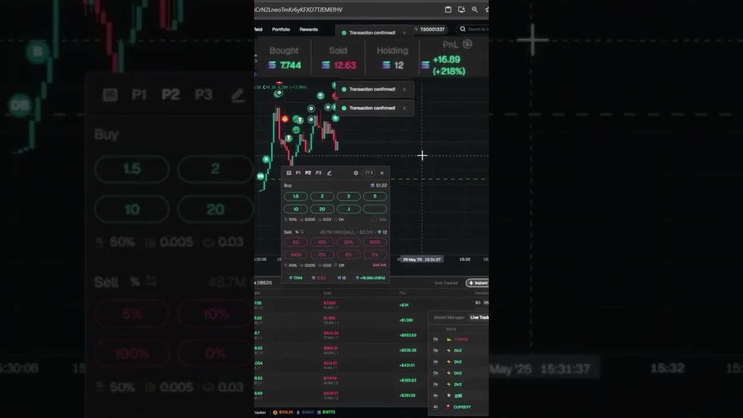Click the Sold column header
The image size is (743, 418).
pos(327,293)
